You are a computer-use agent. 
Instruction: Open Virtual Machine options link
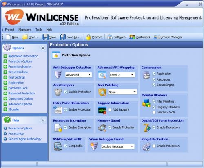tap(18, 72)
